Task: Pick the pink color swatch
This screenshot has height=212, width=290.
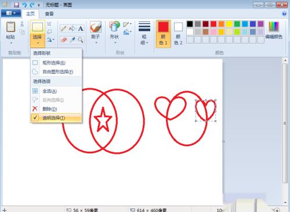Action: point(213,32)
